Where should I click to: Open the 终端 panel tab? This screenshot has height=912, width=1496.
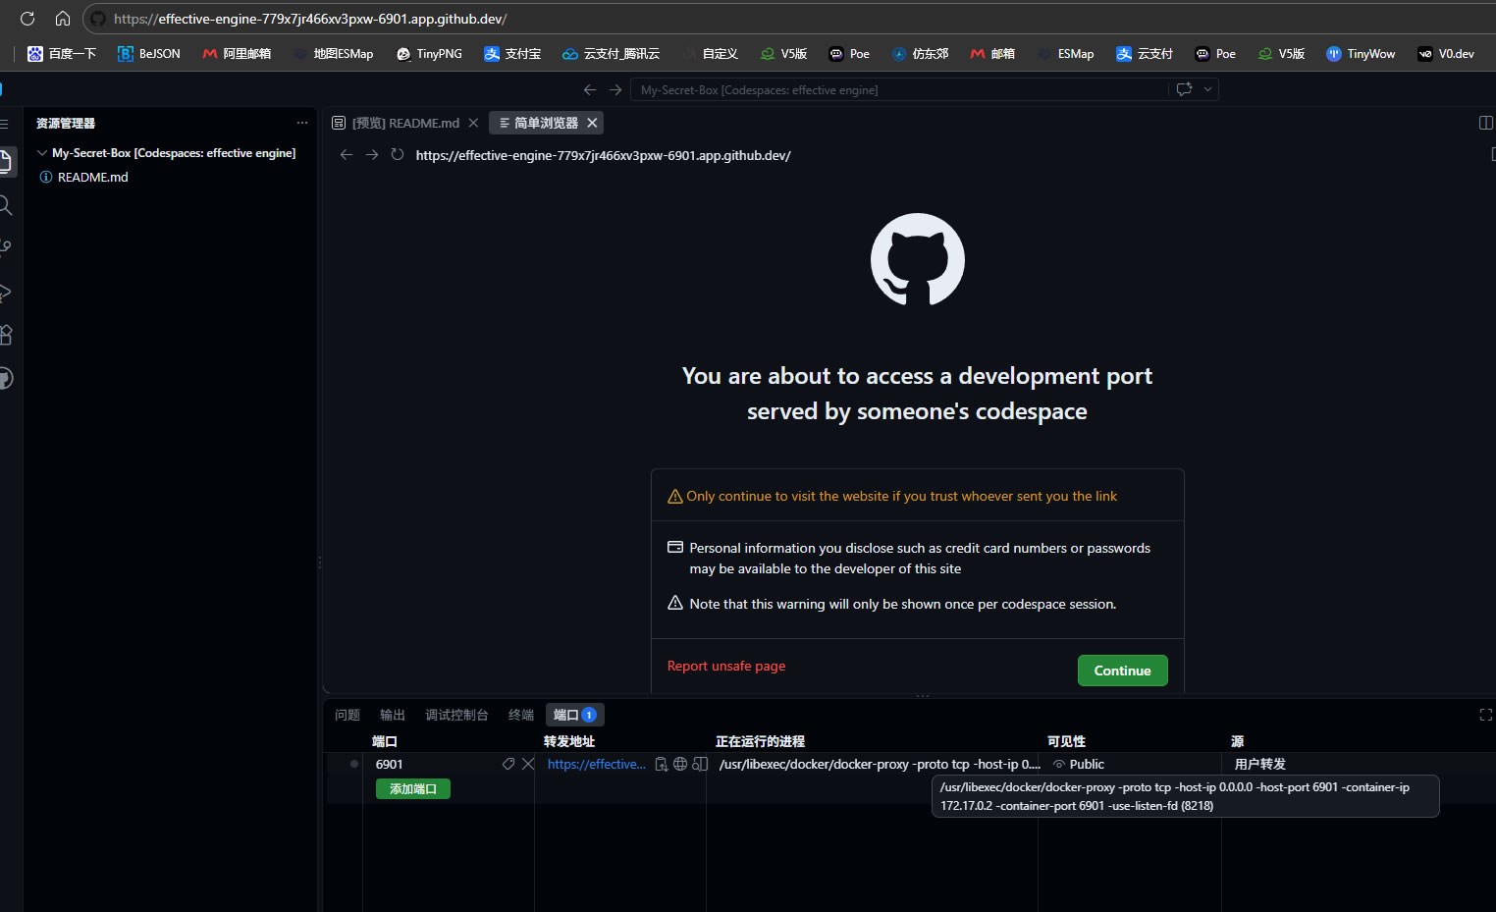click(x=521, y=715)
